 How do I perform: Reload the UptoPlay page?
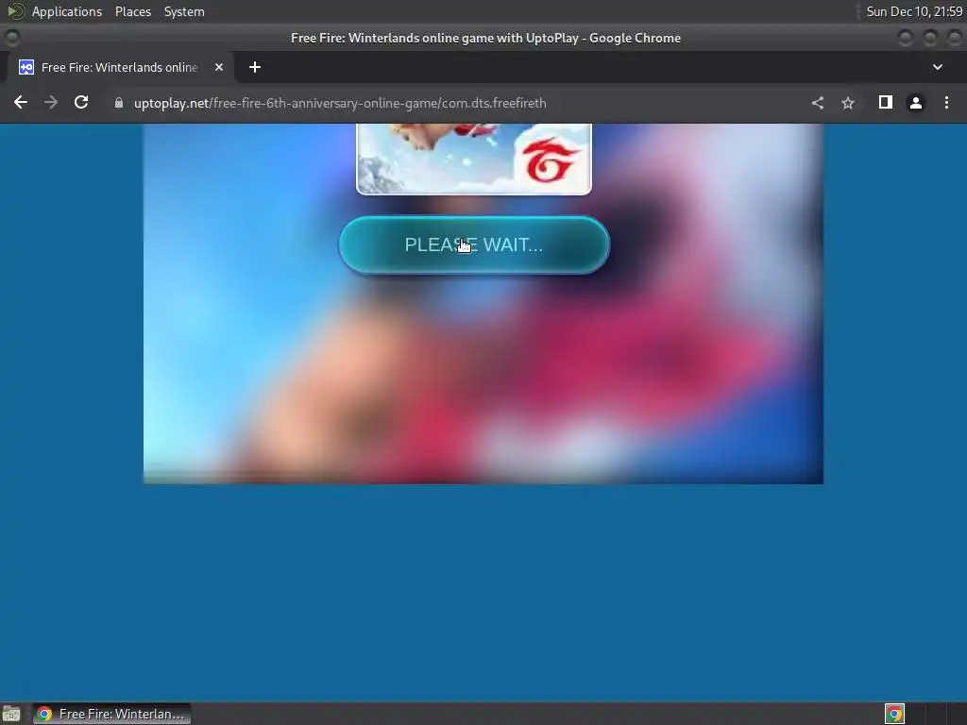pyautogui.click(x=81, y=102)
